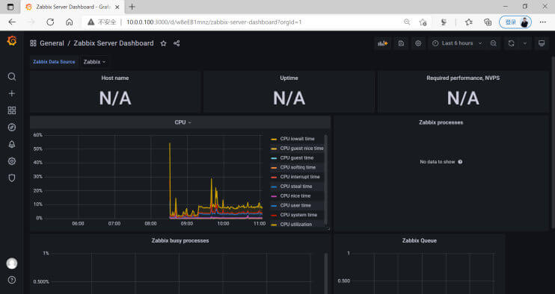Open the browser favorites list icon
The height and width of the screenshot is (294, 555).
(469, 22)
